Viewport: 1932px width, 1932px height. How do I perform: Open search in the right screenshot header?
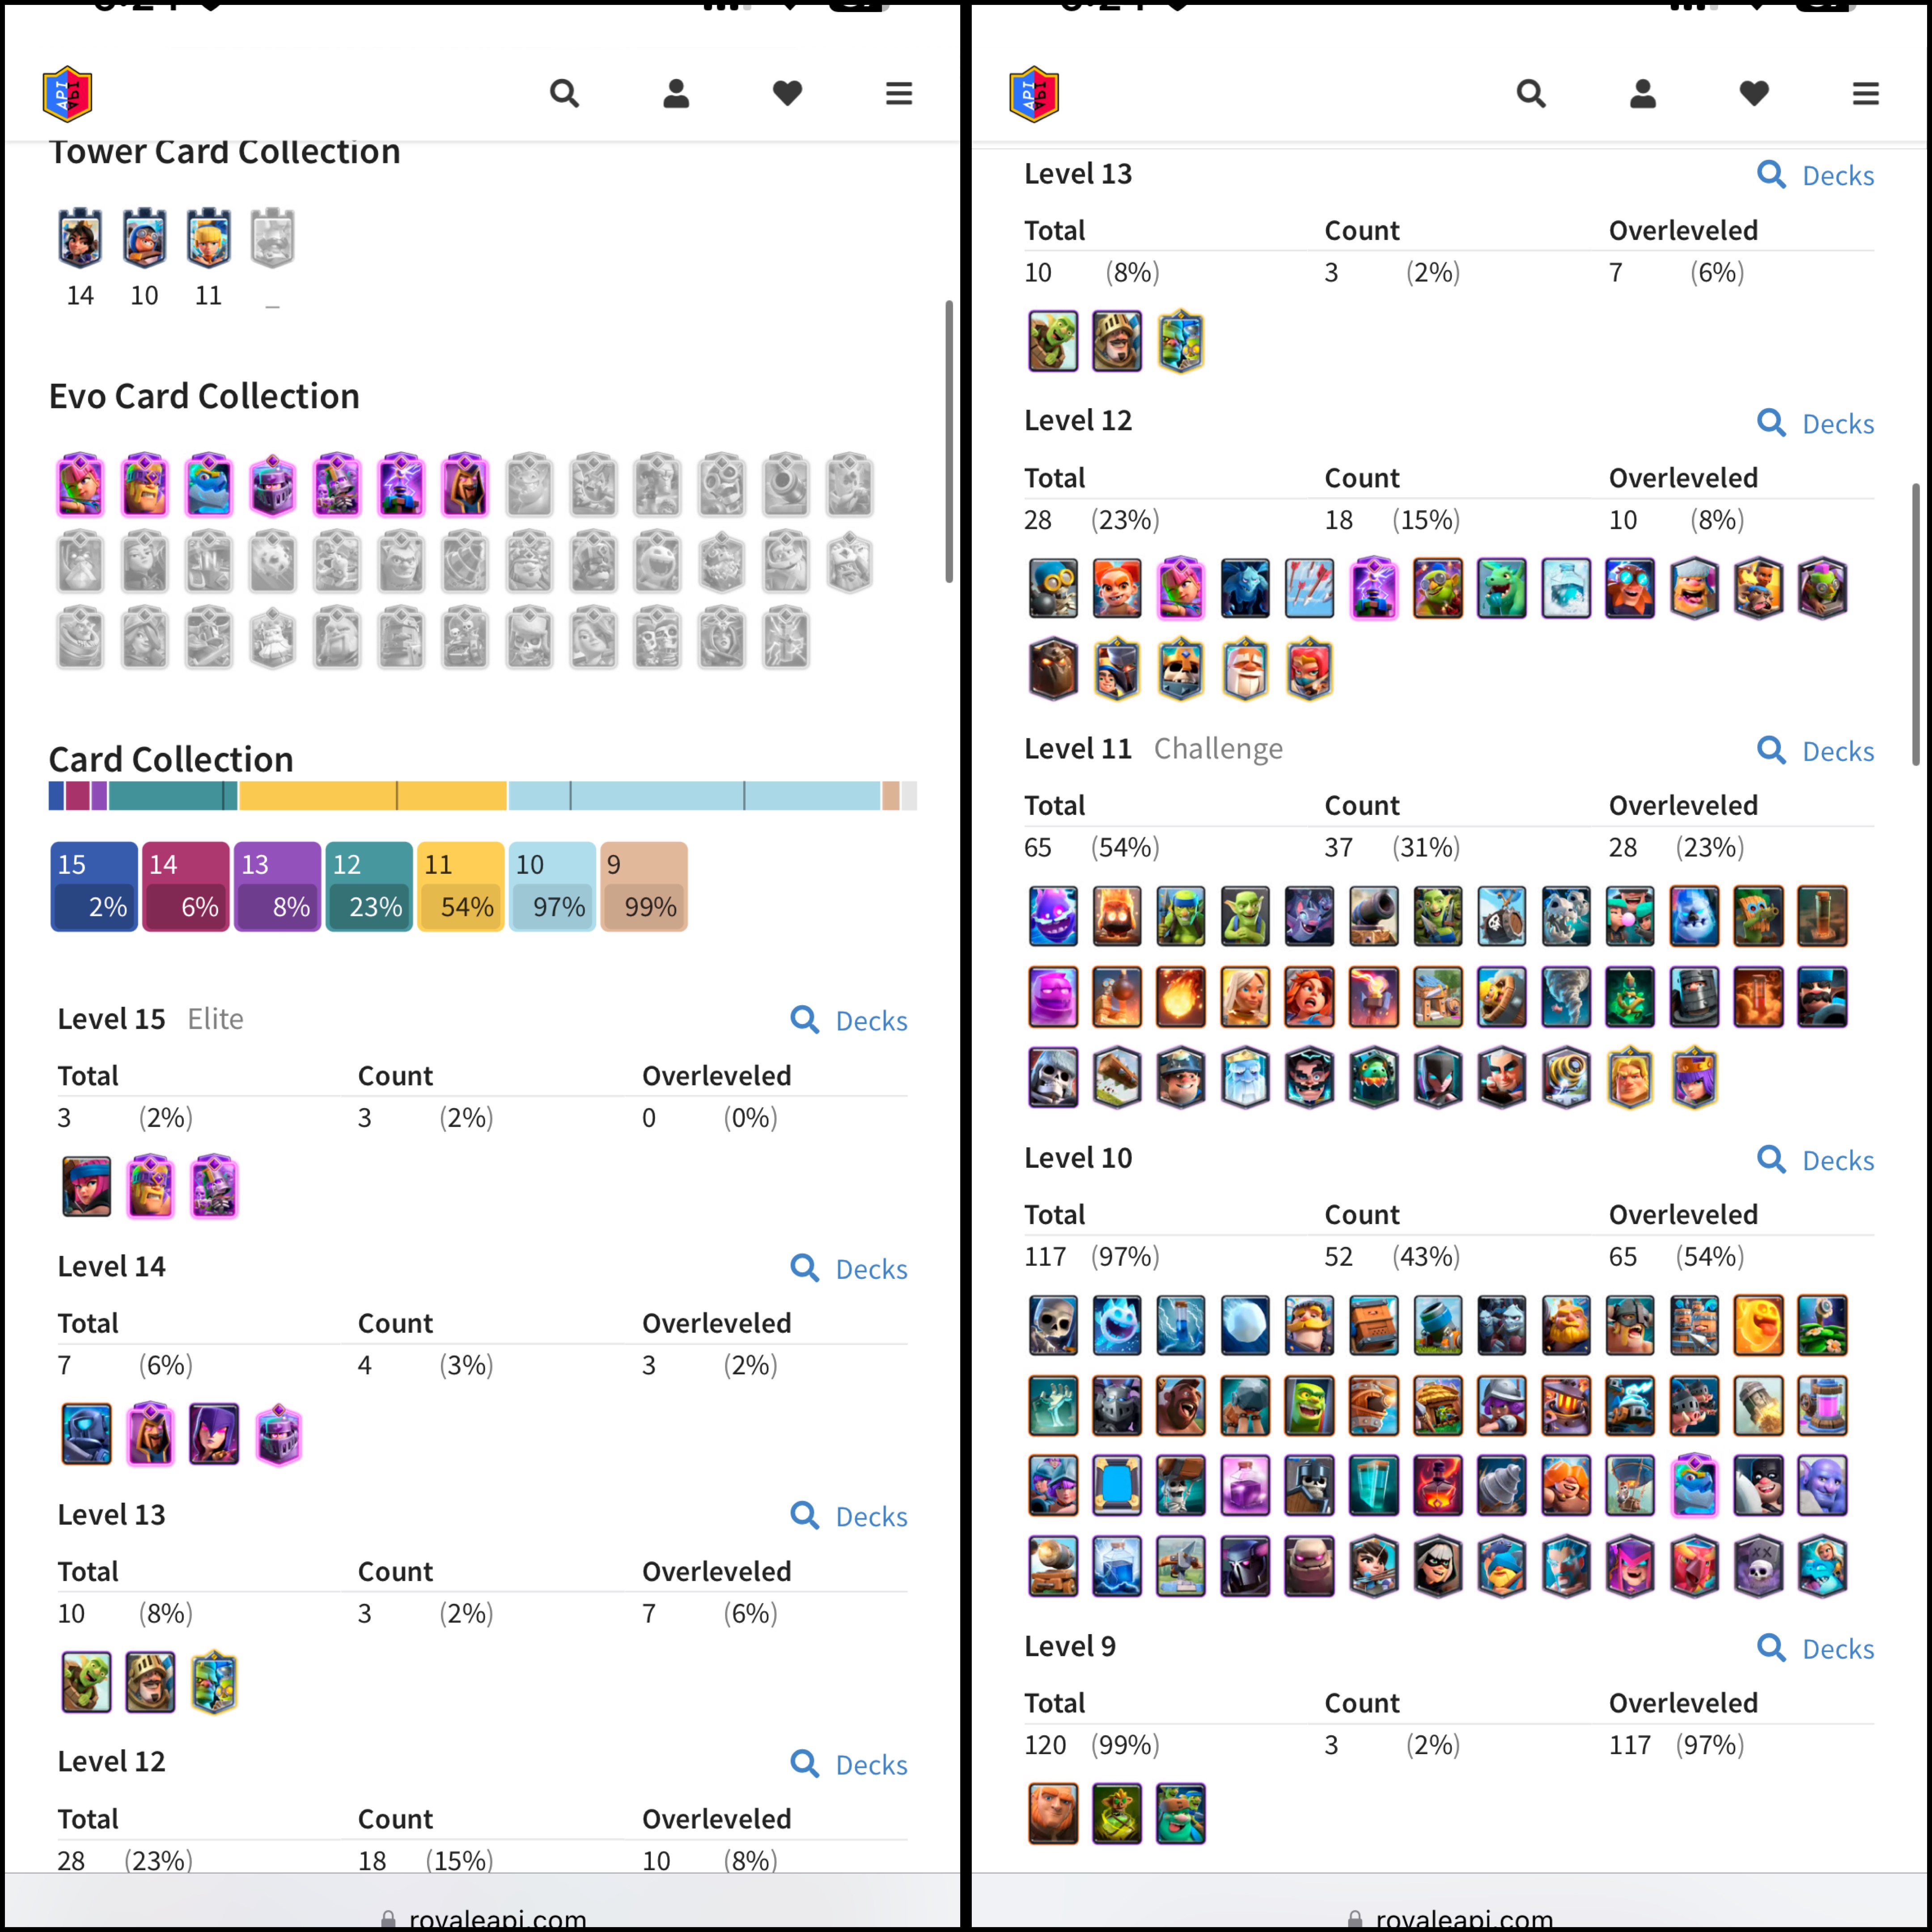(1531, 94)
